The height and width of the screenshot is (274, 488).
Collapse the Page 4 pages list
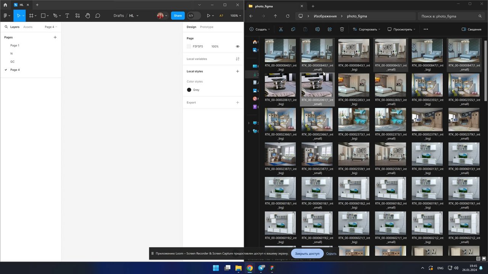click(51, 27)
